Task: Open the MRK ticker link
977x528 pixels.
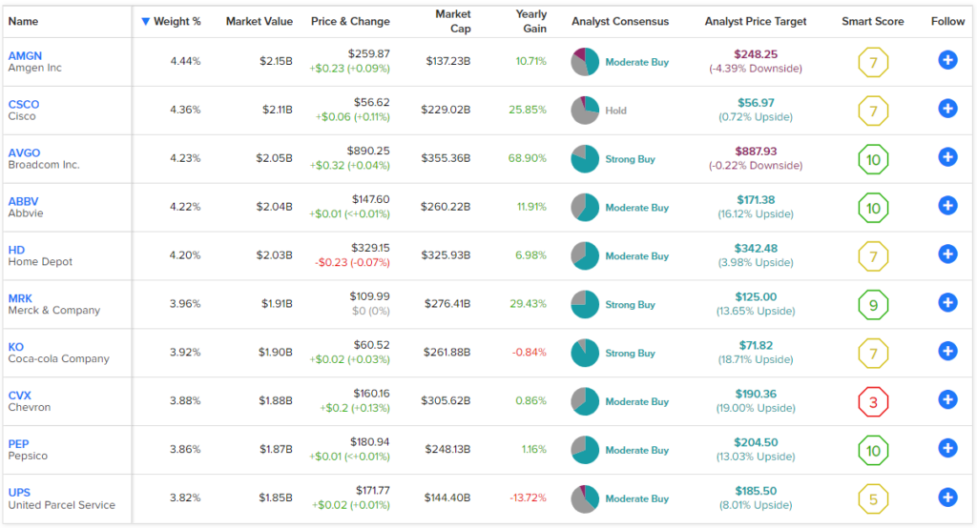Action: click(20, 298)
